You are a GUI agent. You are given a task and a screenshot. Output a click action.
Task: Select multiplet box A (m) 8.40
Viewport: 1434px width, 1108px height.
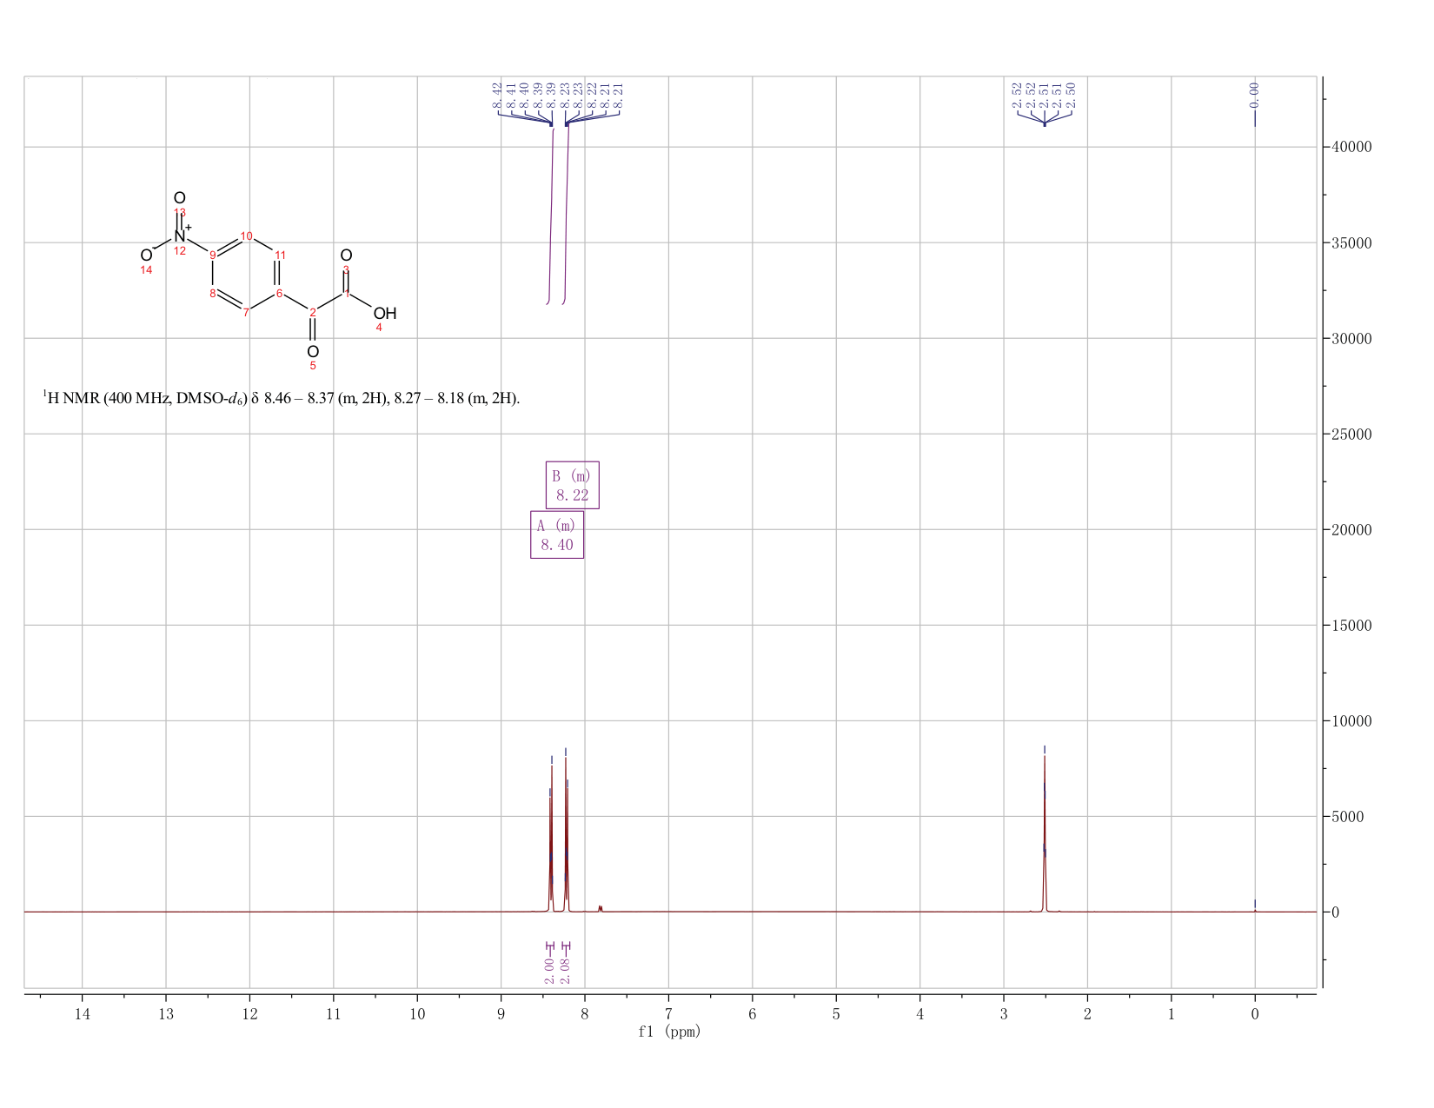coord(557,534)
